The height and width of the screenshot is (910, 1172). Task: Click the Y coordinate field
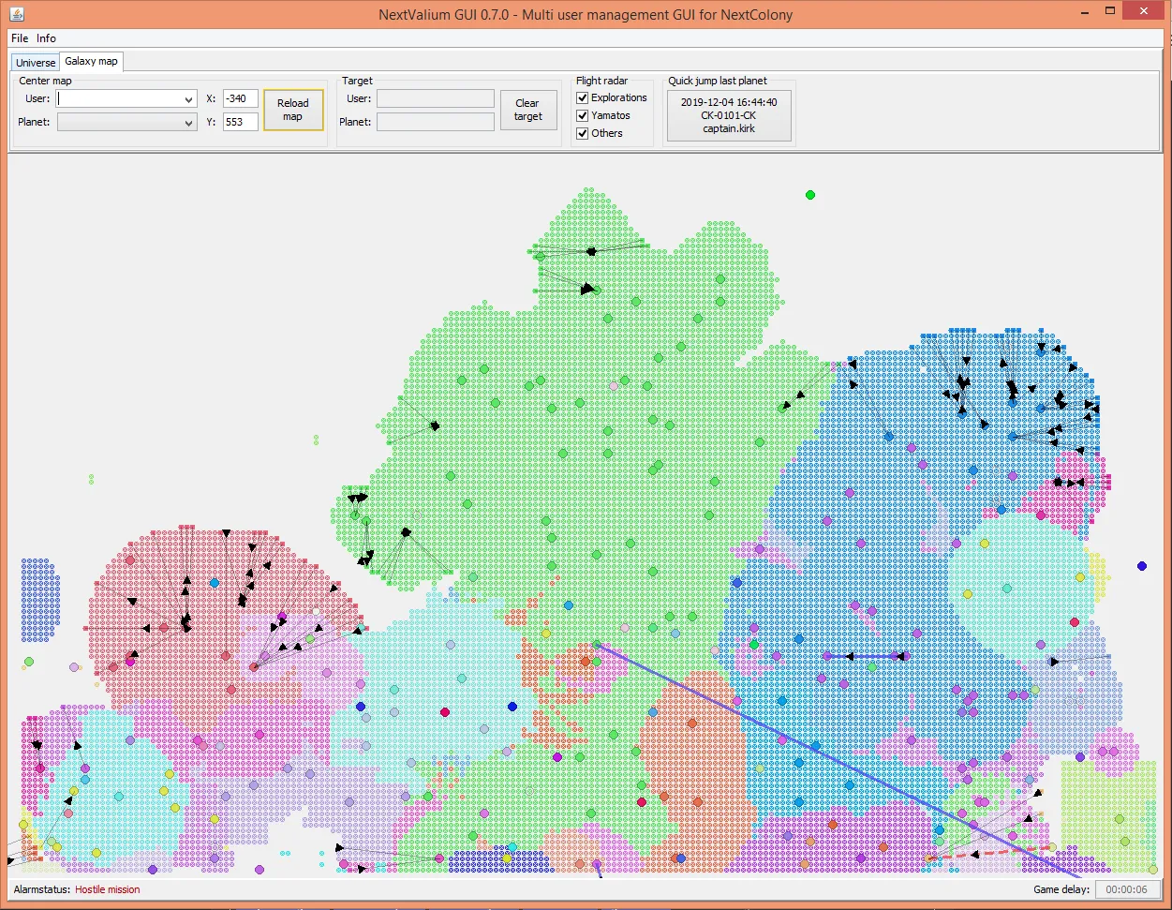(240, 122)
